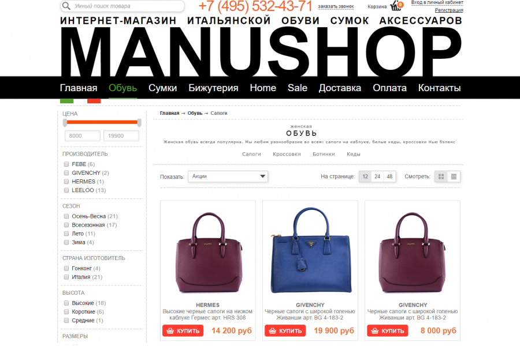Click the search magnifier icon
Viewport: 520px width, 346px height.
[66, 6]
